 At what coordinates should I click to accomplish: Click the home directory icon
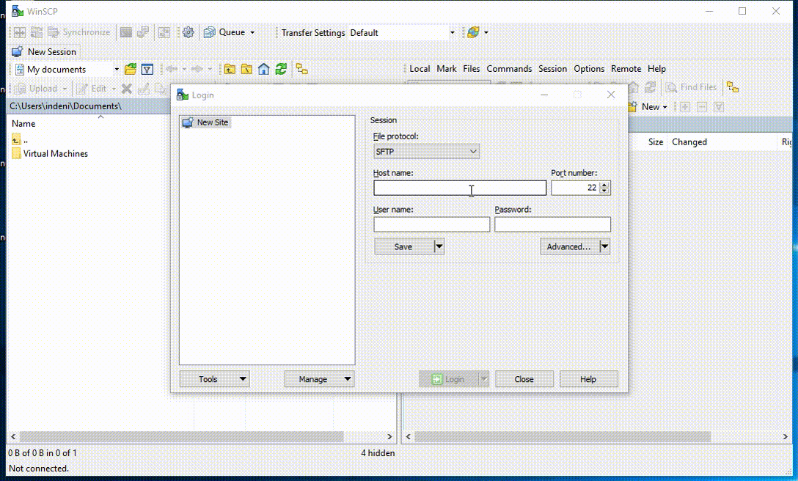pos(263,69)
